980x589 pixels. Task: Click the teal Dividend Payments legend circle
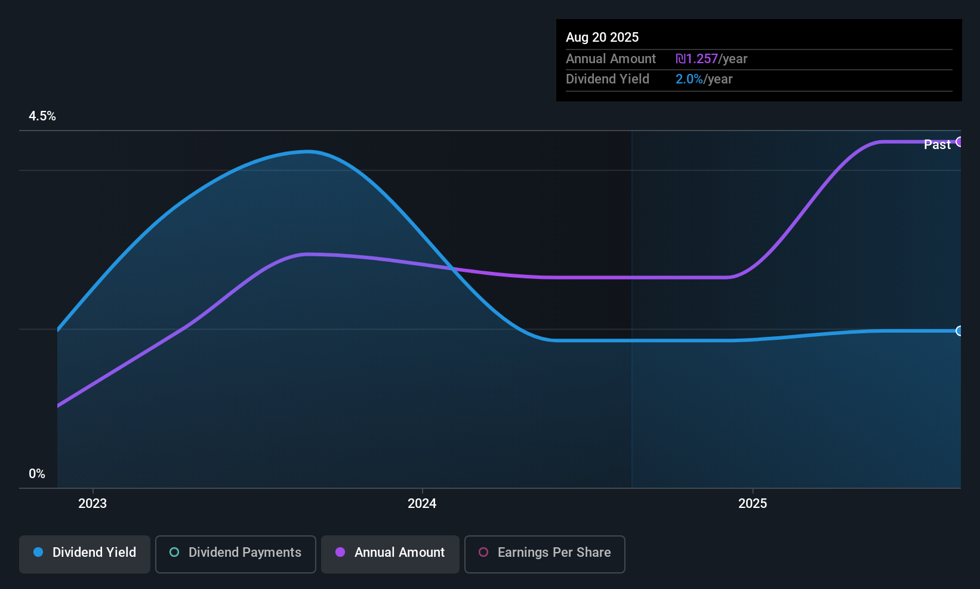pos(174,552)
